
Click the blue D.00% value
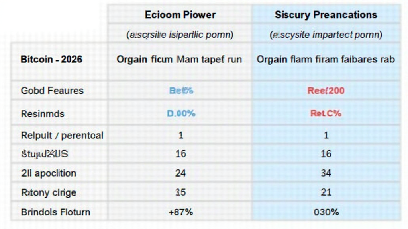[181, 114]
